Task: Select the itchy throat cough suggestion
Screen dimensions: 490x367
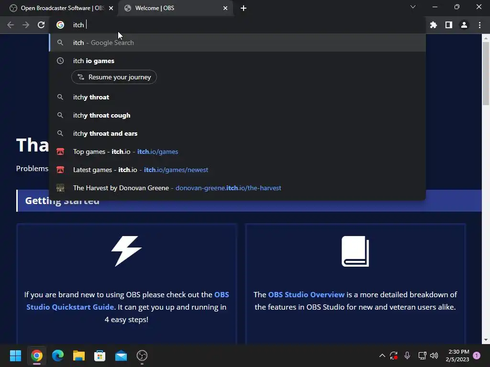Action: pyautogui.click(x=237, y=115)
